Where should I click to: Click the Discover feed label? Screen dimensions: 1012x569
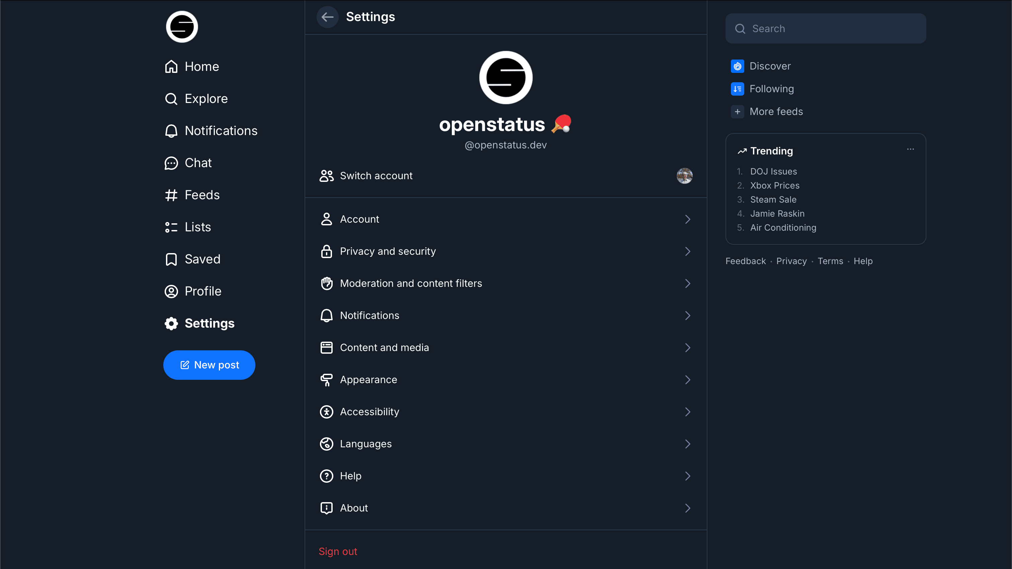click(x=770, y=66)
